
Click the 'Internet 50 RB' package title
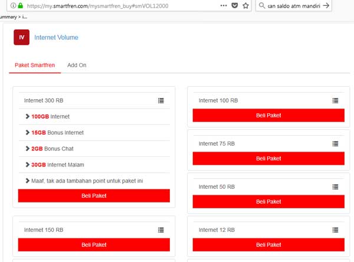point(217,187)
